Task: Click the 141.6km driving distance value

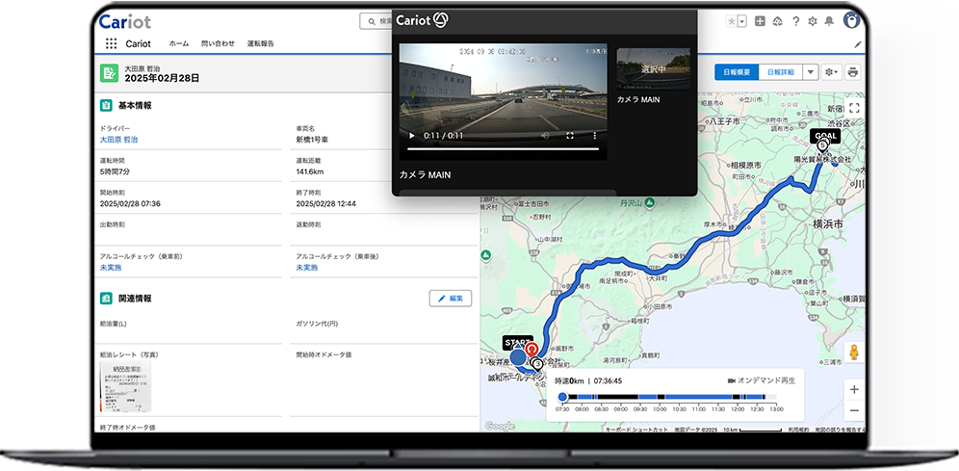Action: (x=310, y=171)
